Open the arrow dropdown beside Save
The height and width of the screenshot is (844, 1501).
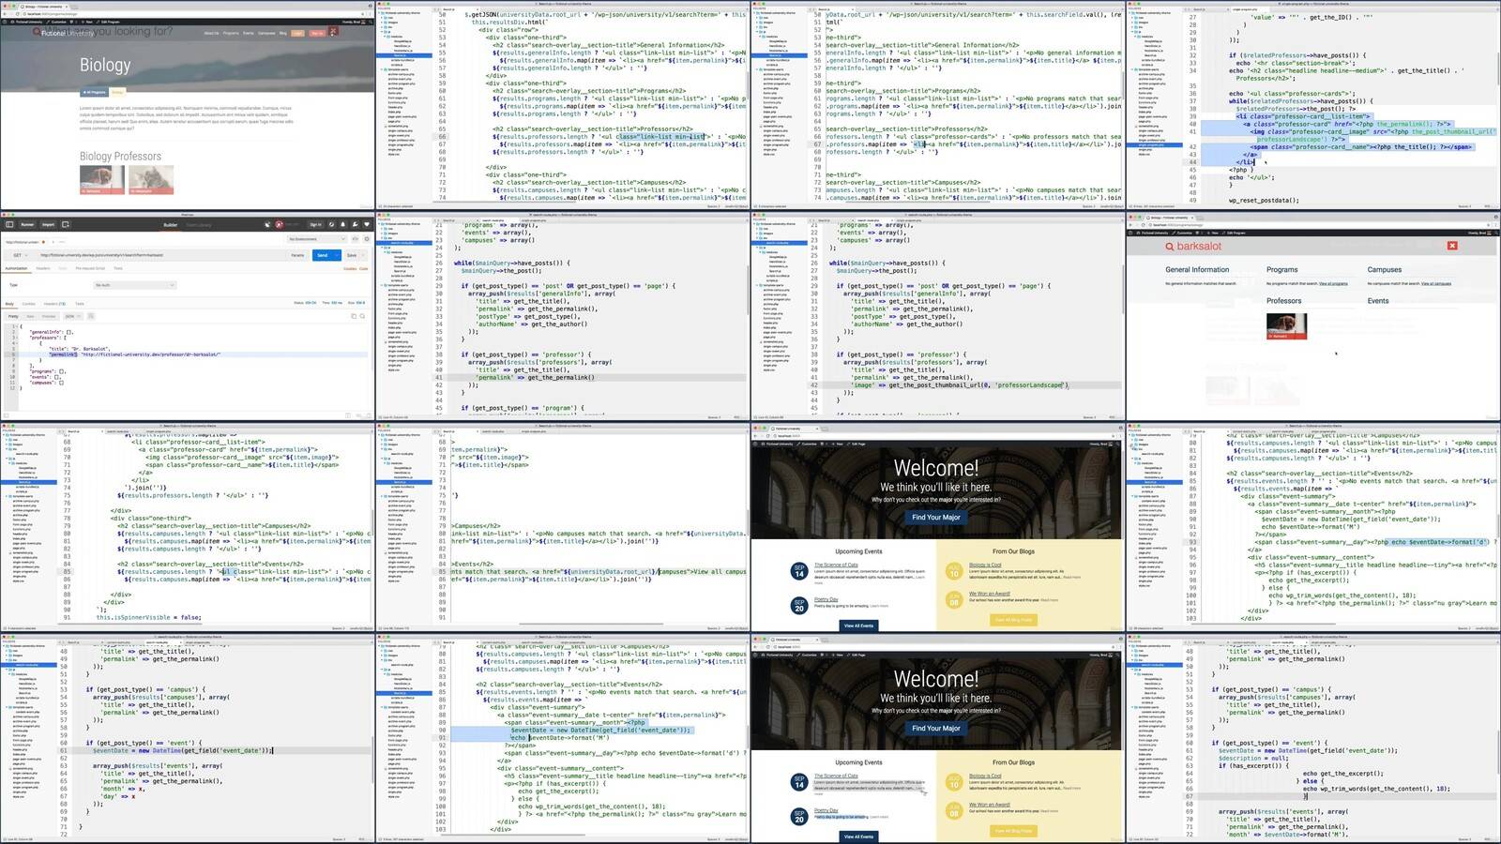[365, 255]
